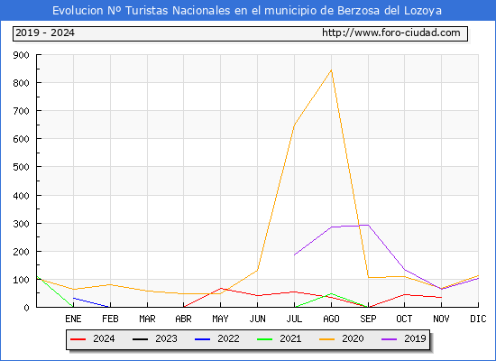Click the red 2024 point at MAY

click(x=220, y=288)
